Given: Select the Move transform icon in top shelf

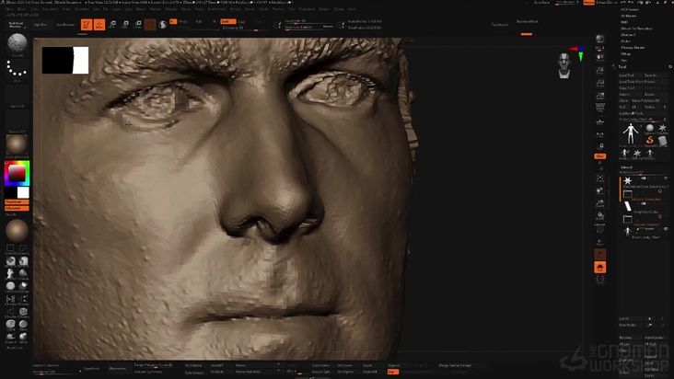Looking at the screenshot, I should tap(112, 25).
